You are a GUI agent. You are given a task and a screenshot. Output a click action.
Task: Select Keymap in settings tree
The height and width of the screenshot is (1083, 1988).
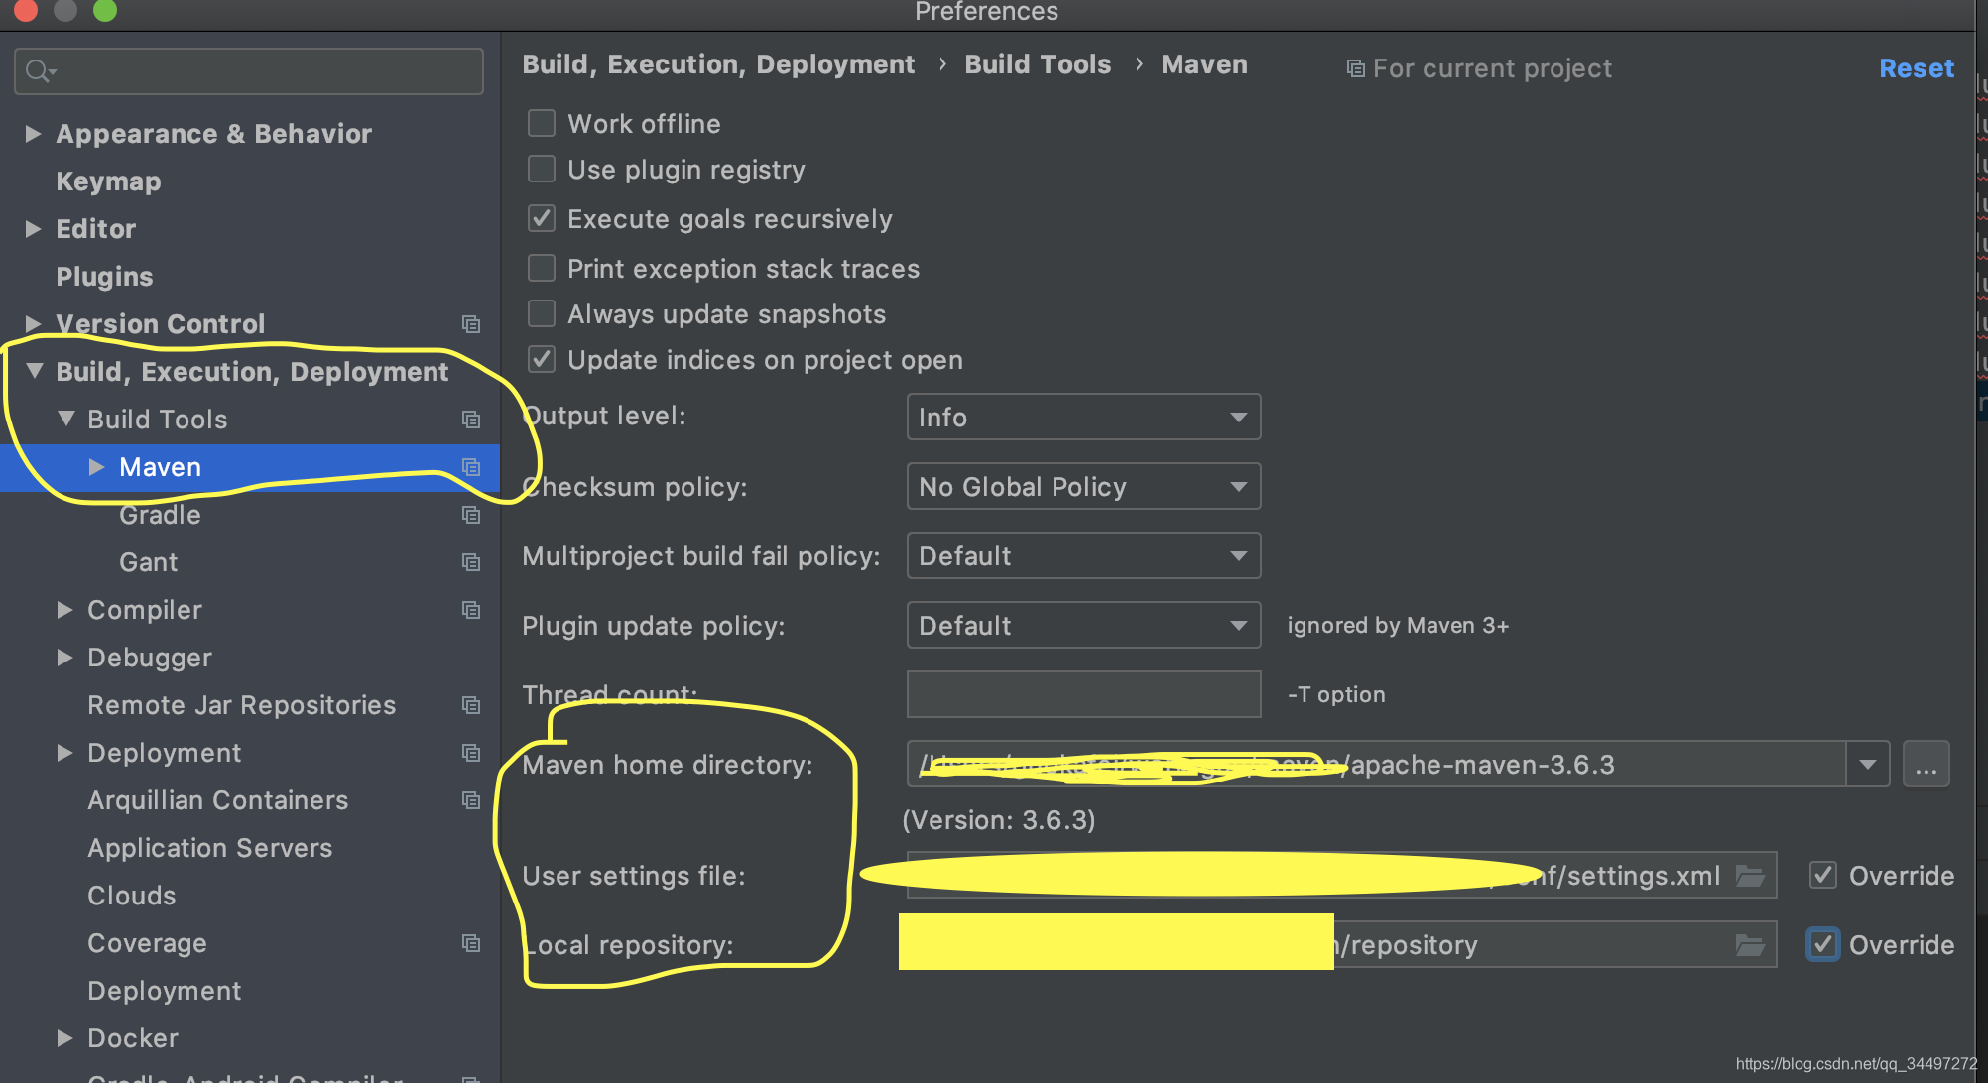(x=108, y=181)
